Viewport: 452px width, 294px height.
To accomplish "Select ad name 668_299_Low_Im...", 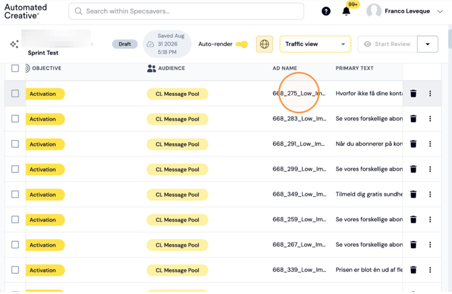I will coord(300,169).
